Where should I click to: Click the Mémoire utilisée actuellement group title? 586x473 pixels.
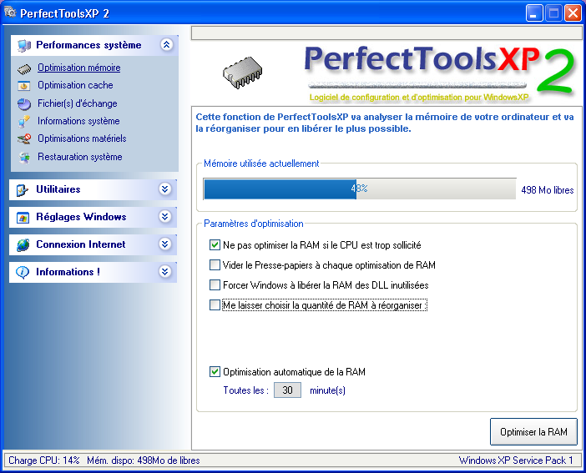click(261, 164)
